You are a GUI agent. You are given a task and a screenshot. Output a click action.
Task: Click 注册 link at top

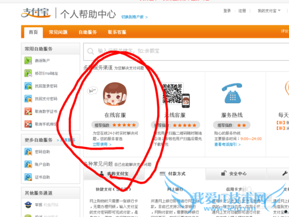click(242, 11)
